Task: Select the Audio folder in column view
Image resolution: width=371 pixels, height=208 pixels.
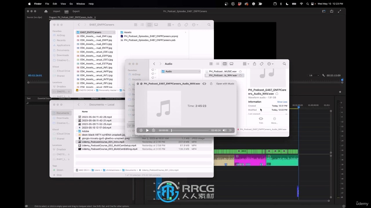Action: pyautogui.click(x=180, y=71)
